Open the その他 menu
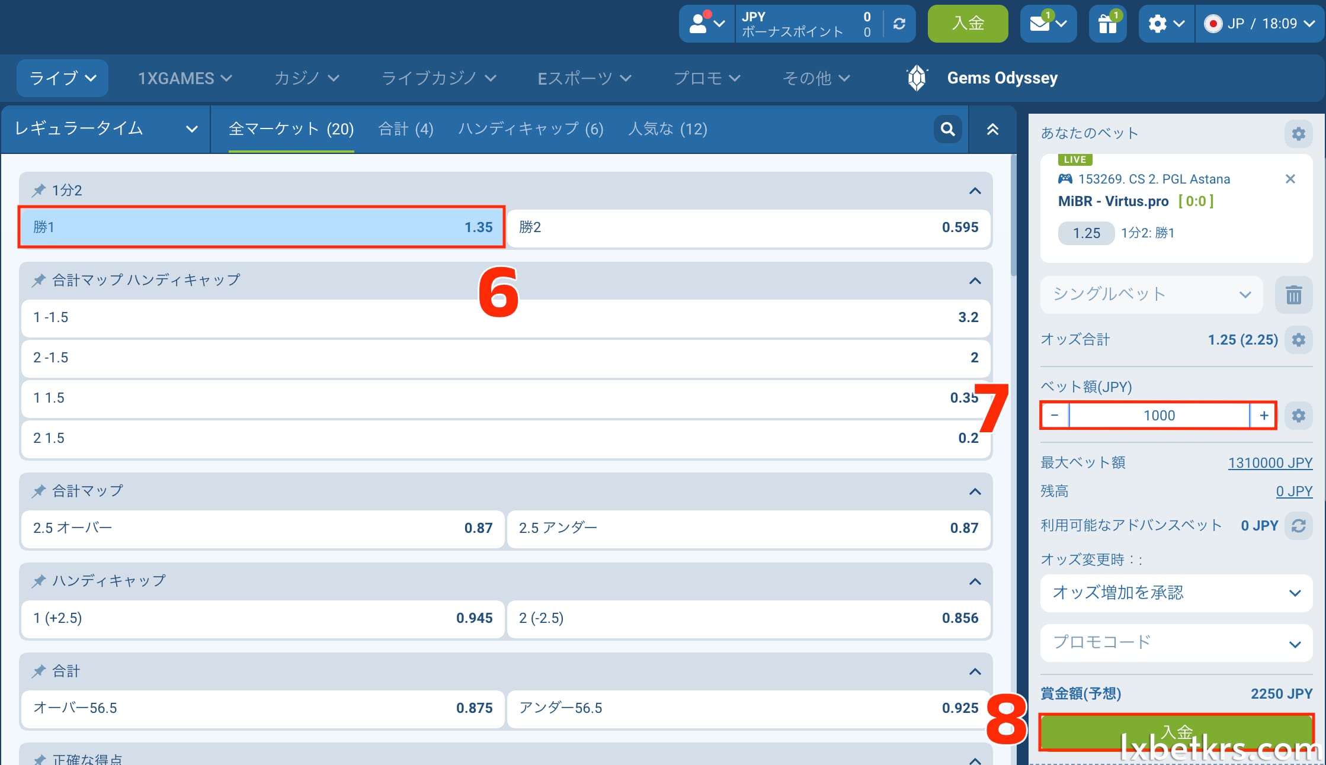 tap(816, 78)
